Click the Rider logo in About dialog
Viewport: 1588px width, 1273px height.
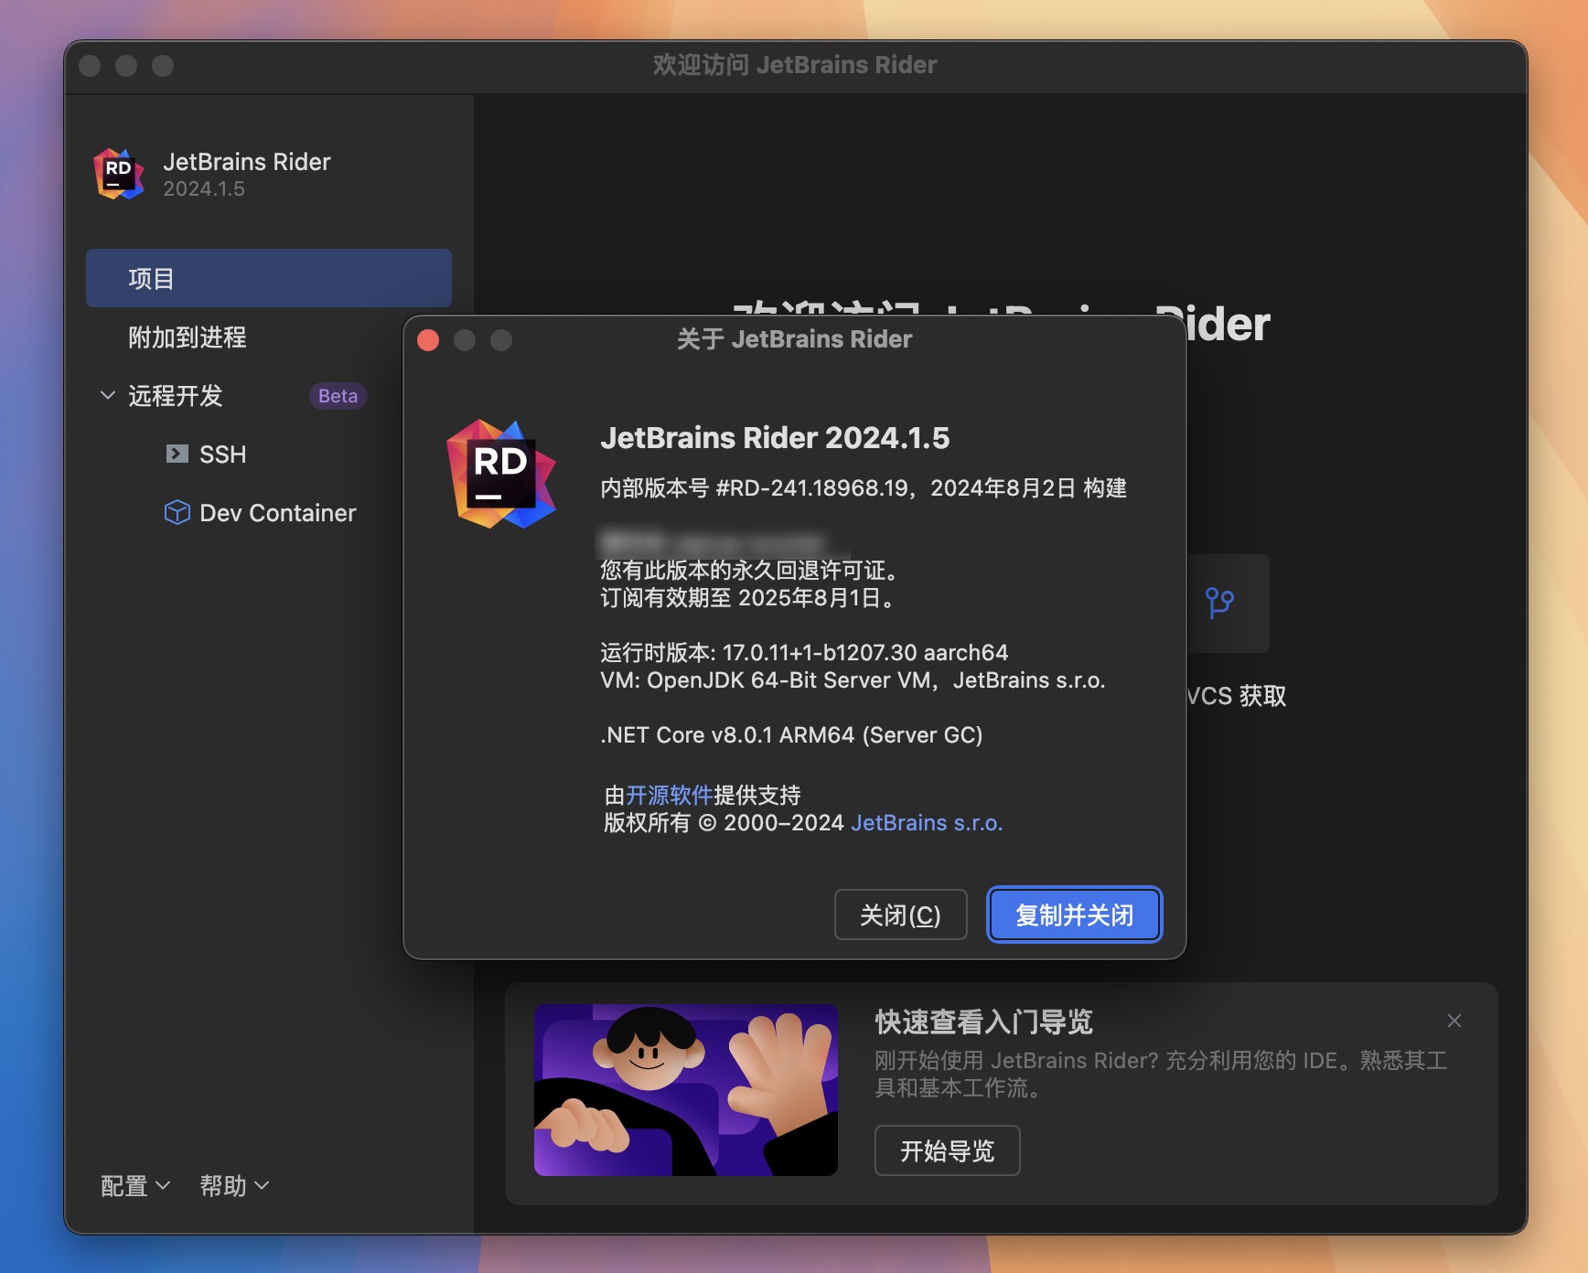click(500, 474)
